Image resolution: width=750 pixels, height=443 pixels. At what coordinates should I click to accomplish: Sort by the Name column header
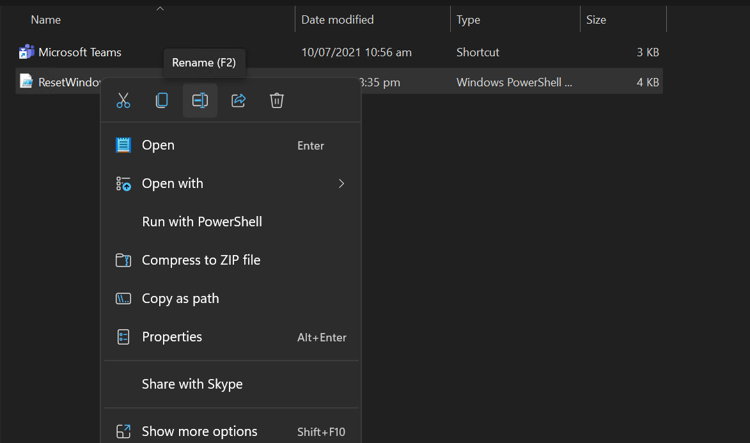46,20
